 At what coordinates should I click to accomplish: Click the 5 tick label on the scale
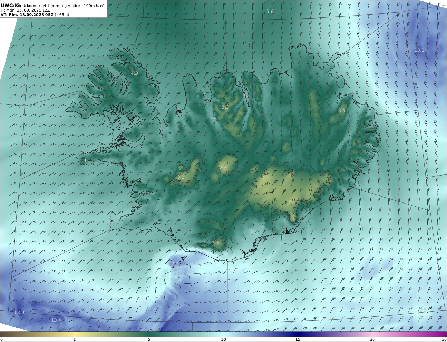pyautogui.click(x=149, y=339)
